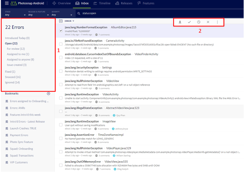
Task: Go to the Overview tab
Action: [61, 3]
